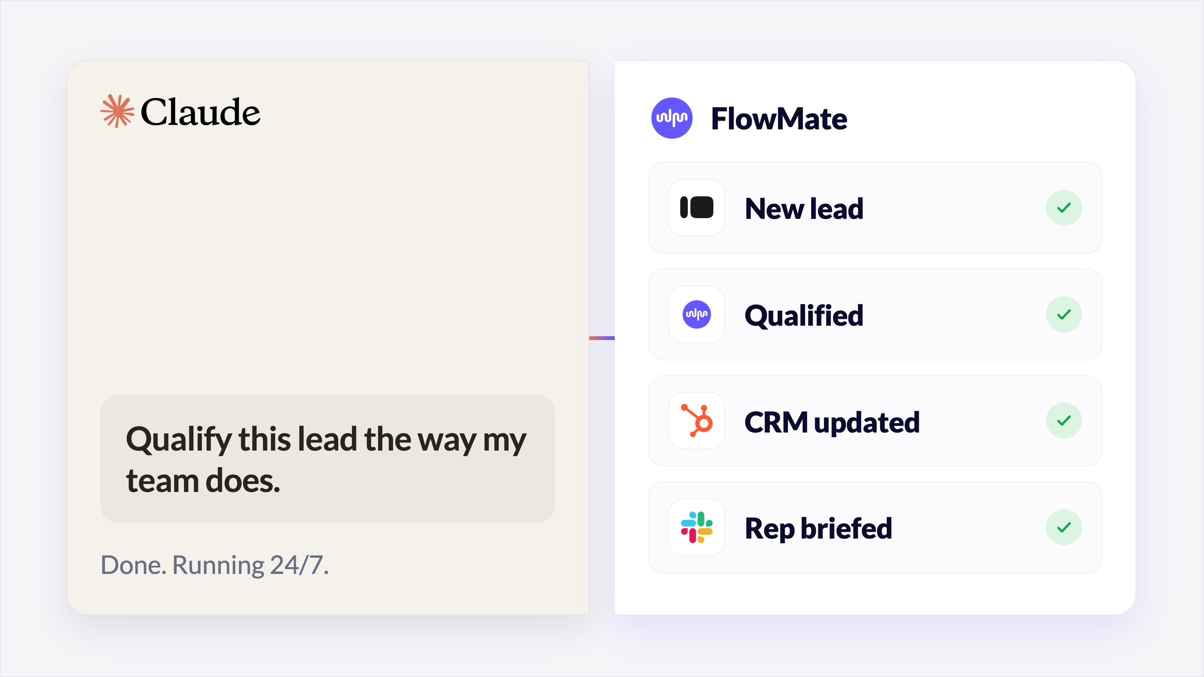This screenshot has height=677, width=1204.
Task: Click the FlowMate purple logo icon
Action: (x=672, y=118)
